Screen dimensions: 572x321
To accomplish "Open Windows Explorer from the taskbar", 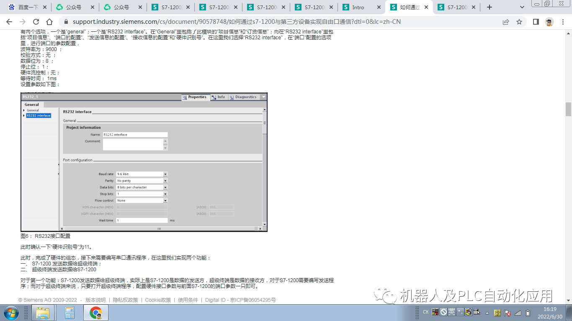I will coord(43,313).
